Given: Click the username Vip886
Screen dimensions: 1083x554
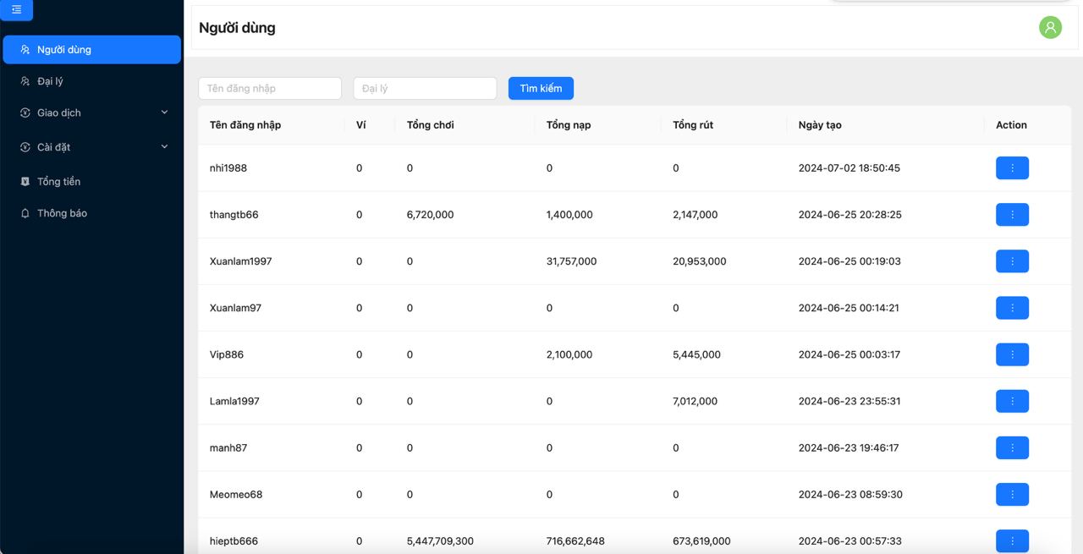Looking at the screenshot, I should [x=227, y=354].
